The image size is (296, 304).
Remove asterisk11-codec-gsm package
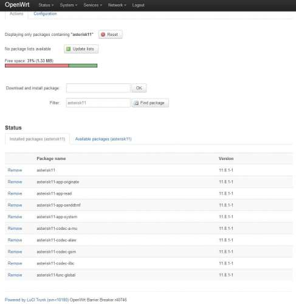point(15,252)
